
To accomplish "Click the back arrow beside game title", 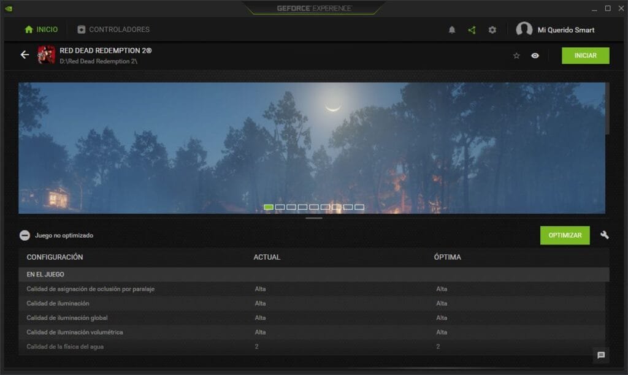I will point(25,55).
